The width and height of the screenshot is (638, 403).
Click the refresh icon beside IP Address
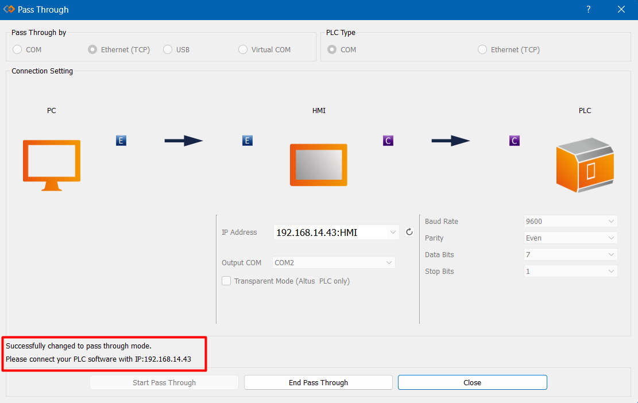point(409,232)
